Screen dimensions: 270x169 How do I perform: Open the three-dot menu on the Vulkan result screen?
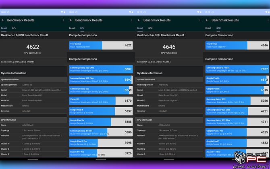[x=200, y=20]
